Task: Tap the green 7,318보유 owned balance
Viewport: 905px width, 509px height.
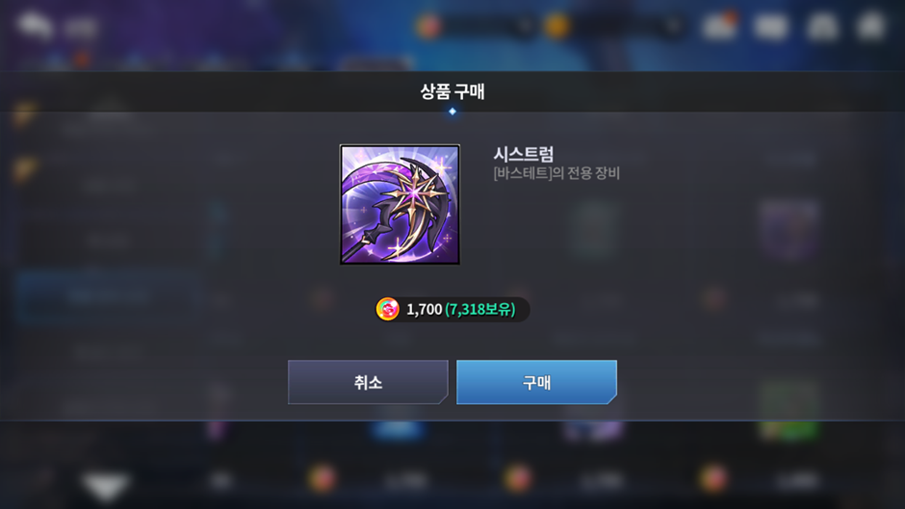Action: pyautogui.click(x=480, y=309)
